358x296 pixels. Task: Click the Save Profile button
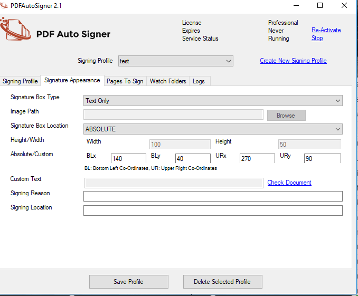pos(129,282)
